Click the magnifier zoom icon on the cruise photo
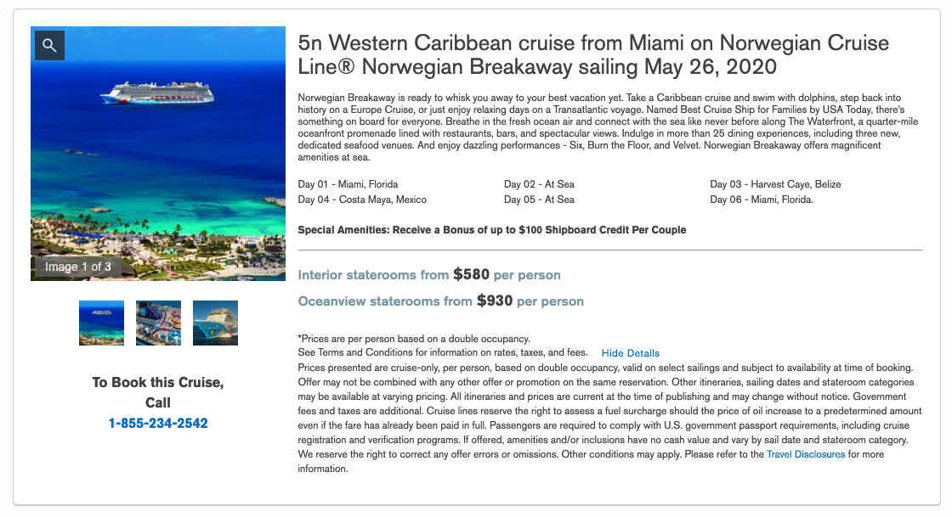The height and width of the screenshot is (517, 952). click(50, 46)
